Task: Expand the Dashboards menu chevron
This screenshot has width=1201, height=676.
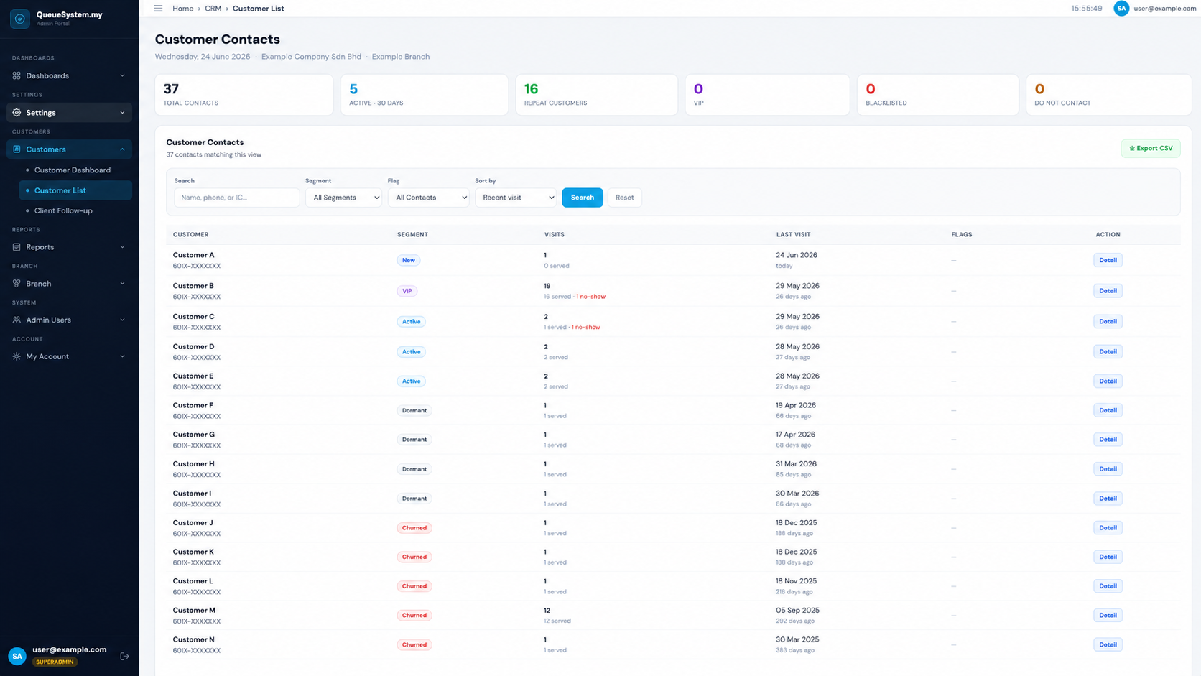Action: point(122,75)
